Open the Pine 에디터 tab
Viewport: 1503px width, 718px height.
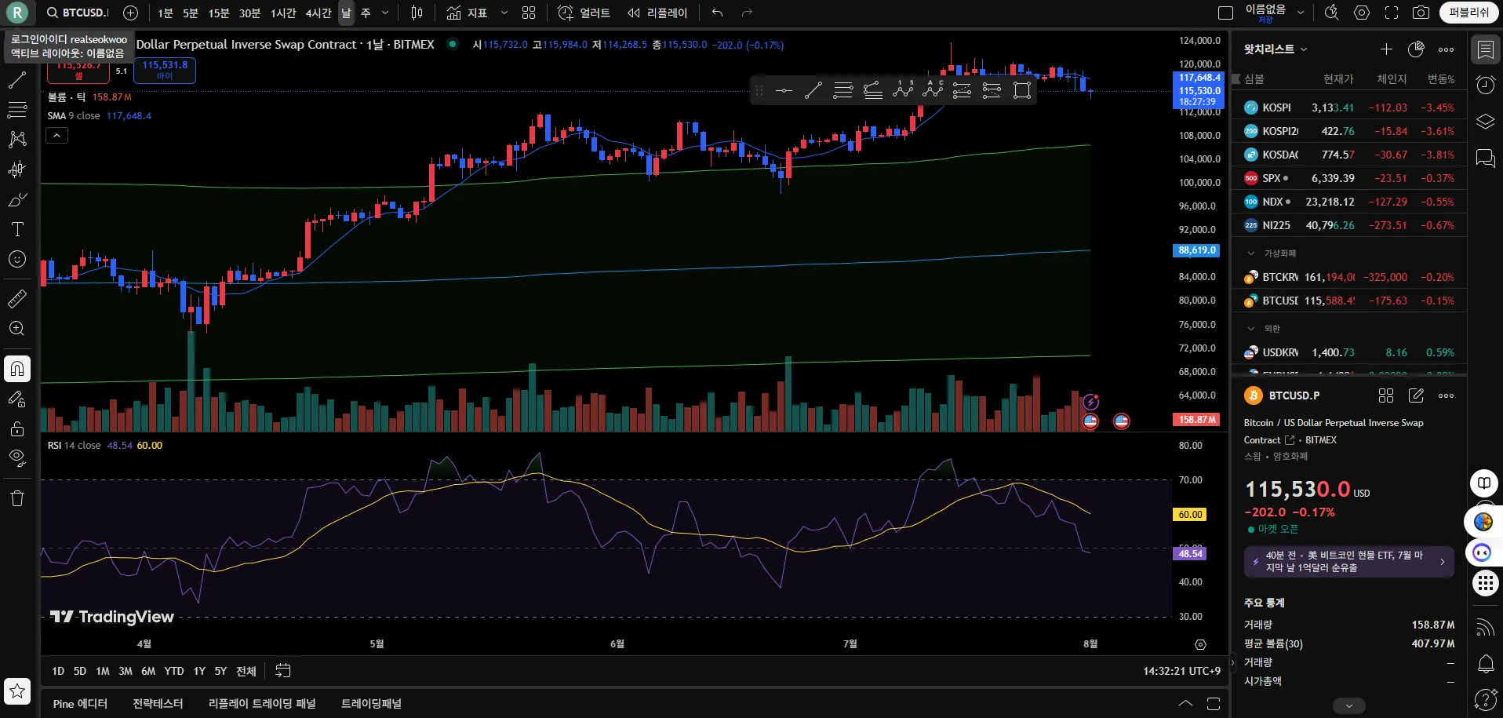coord(80,704)
